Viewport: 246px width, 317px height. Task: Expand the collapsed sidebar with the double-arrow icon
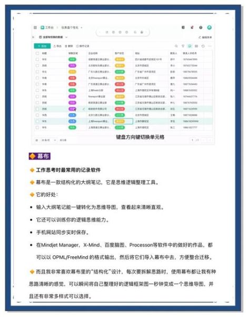(x=33, y=37)
